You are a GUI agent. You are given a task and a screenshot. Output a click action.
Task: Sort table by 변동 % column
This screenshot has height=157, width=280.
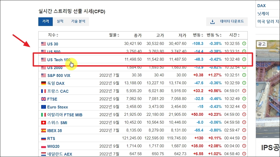click(x=214, y=35)
